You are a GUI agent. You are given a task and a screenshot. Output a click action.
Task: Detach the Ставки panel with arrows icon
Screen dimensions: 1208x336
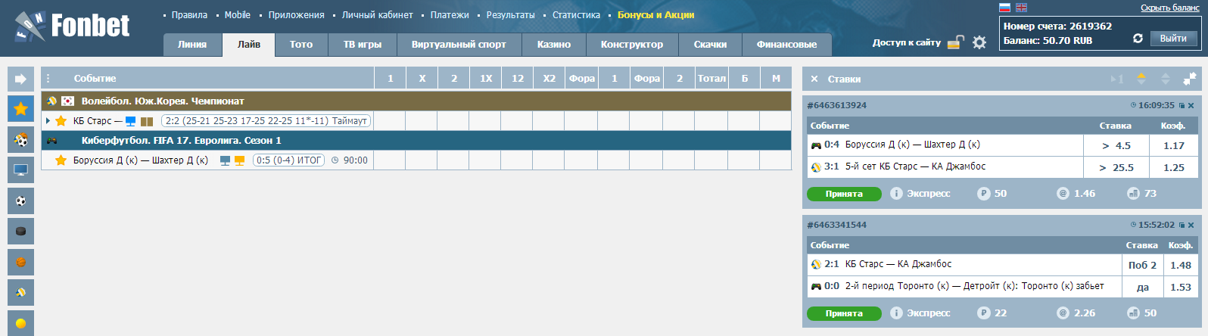[x=1190, y=79]
